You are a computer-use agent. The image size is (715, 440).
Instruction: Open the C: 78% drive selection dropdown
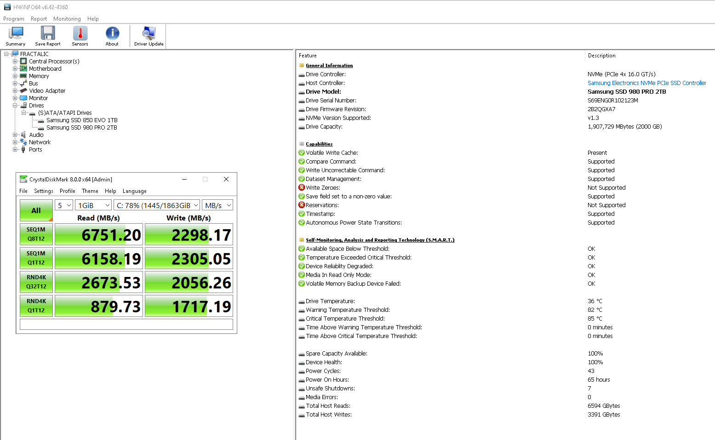pyautogui.click(x=157, y=205)
